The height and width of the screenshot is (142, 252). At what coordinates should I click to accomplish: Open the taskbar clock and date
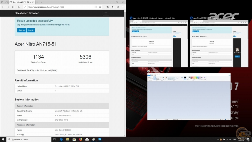click(x=241, y=139)
